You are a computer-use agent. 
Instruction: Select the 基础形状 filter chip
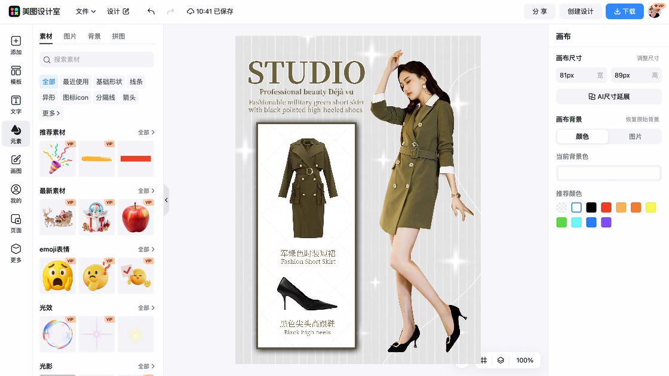pos(109,82)
